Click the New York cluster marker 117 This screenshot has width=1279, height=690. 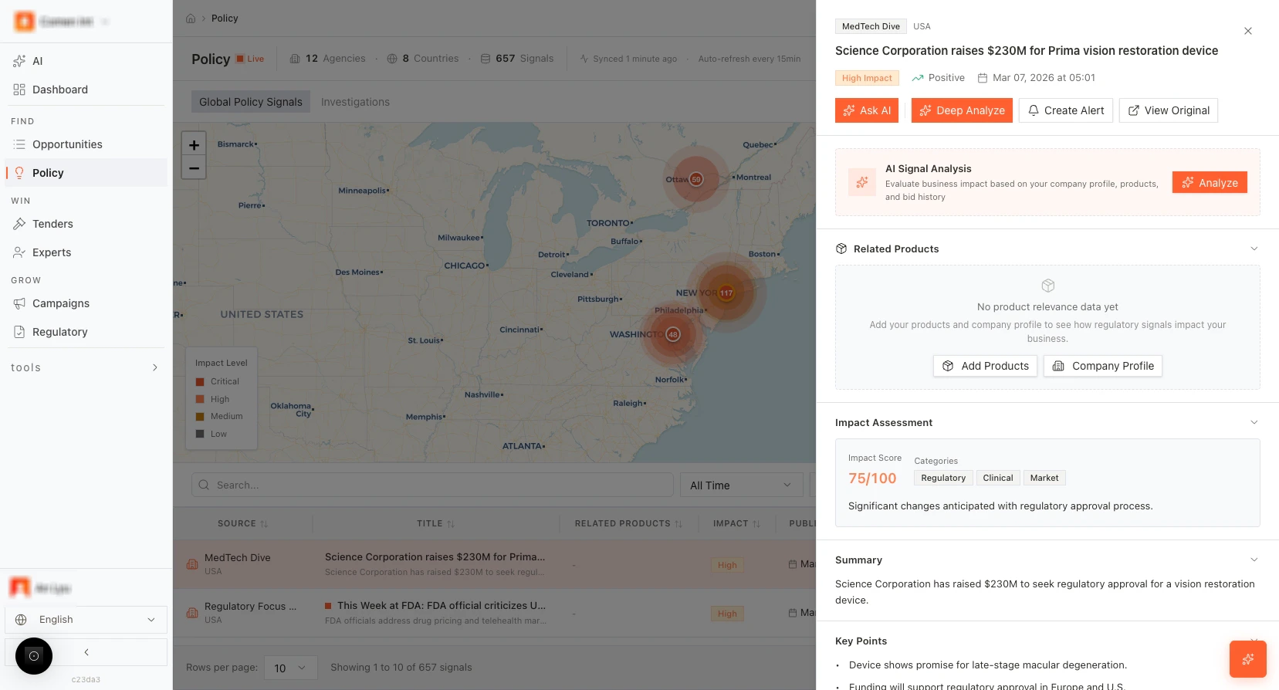click(x=726, y=293)
